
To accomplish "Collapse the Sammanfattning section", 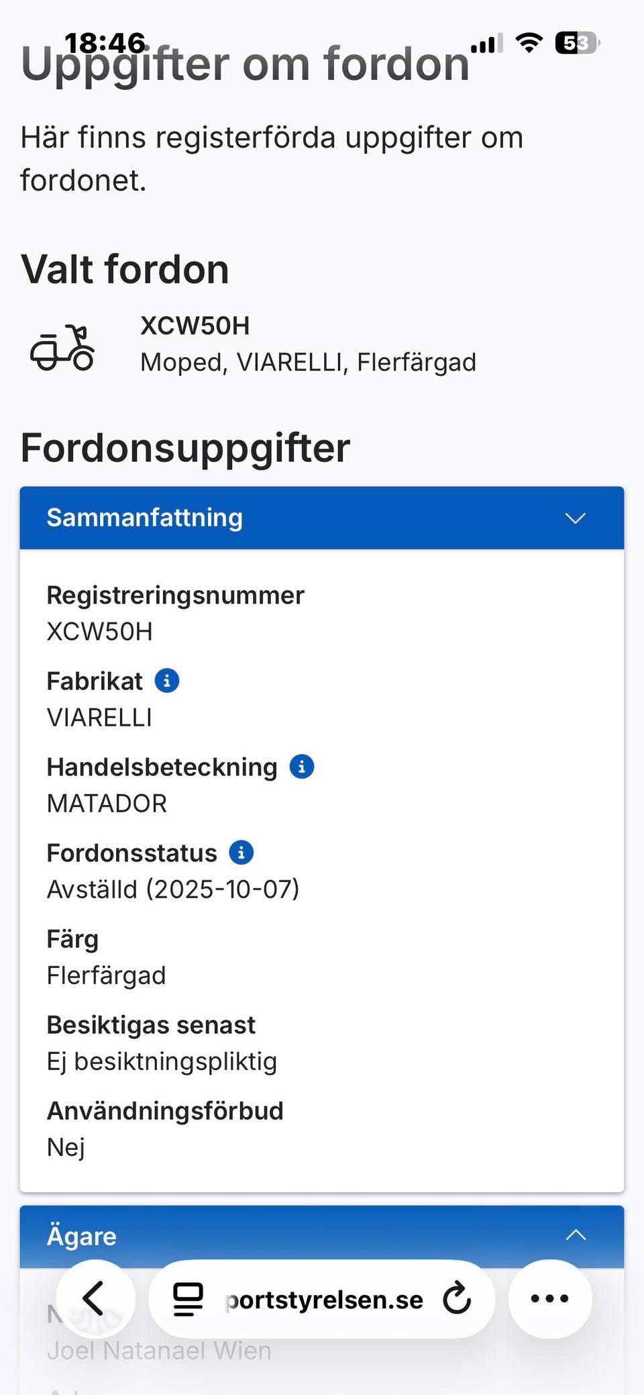I will pos(575,518).
